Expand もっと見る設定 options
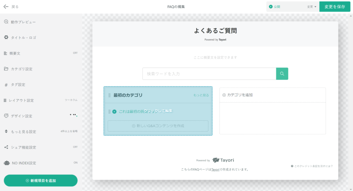Image resolution: width=353 pixels, height=191 pixels. (x=68, y=131)
